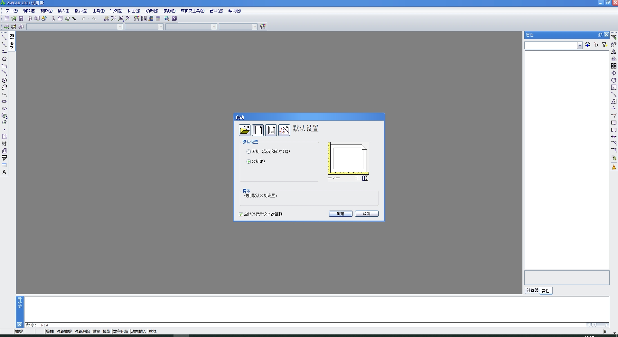618x337 pixels.
Task: Select the Polygon drawing tool
Action: 4,59
